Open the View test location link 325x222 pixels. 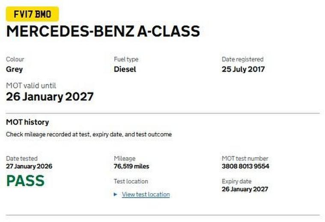click(x=146, y=194)
